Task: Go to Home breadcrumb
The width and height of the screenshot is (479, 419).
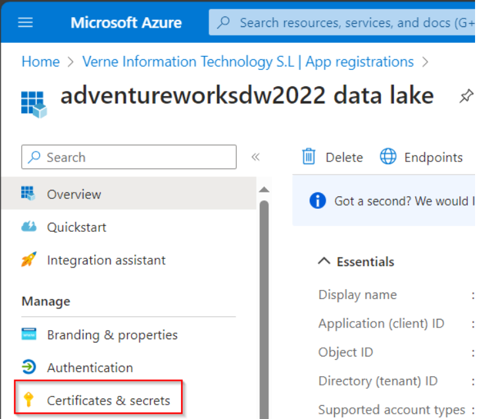Action: [x=41, y=62]
